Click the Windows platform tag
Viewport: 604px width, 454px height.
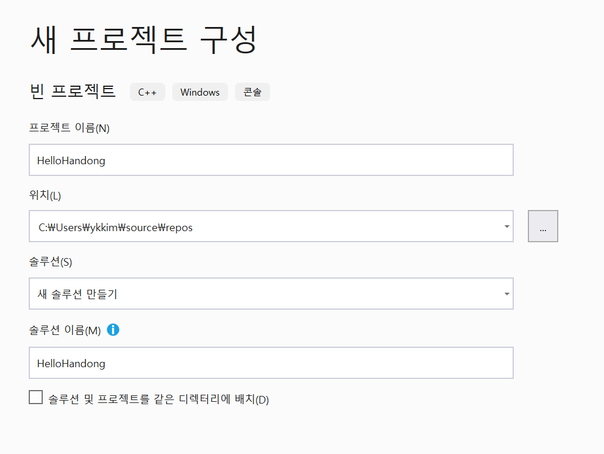tap(200, 92)
